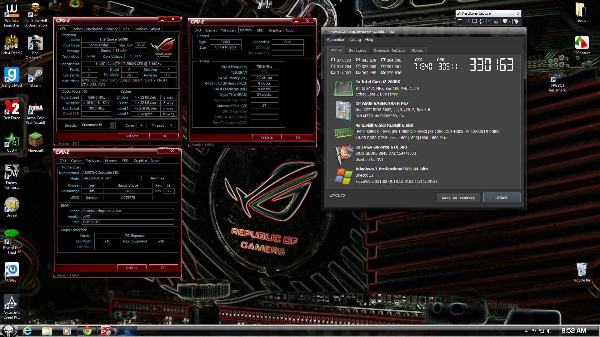This screenshot has height=337, width=600.
Task: Open Steam desktop icon
Action: [x=35, y=77]
